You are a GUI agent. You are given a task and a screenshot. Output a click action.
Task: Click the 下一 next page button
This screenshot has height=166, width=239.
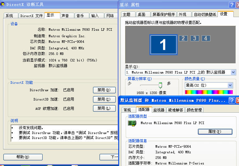pyautogui.click(x=109, y=157)
